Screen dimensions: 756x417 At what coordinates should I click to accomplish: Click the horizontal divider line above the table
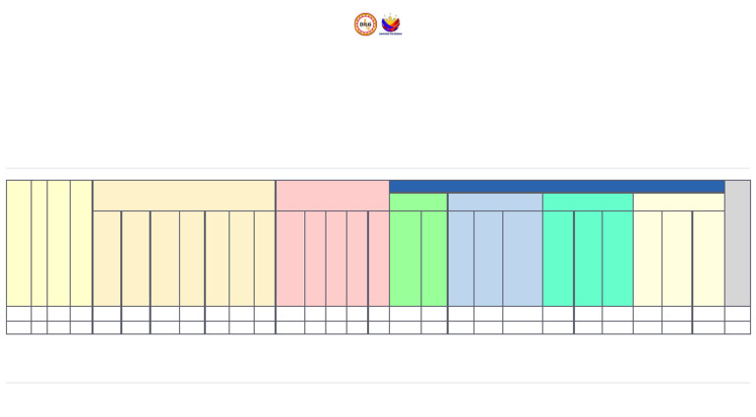point(378,168)
